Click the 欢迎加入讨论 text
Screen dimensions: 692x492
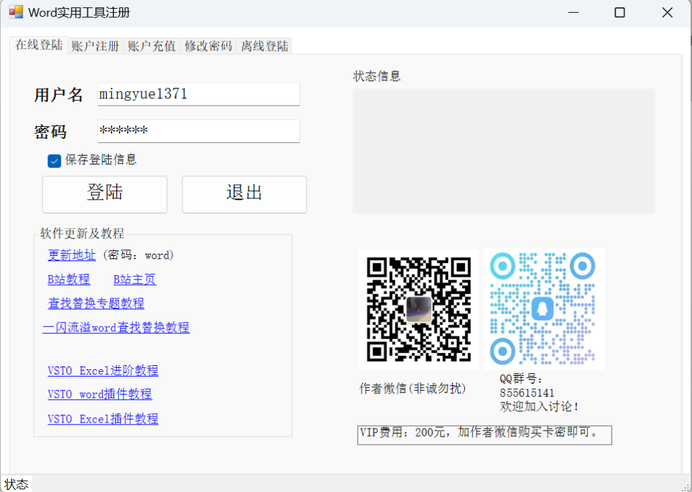click(x=539, y=406)
